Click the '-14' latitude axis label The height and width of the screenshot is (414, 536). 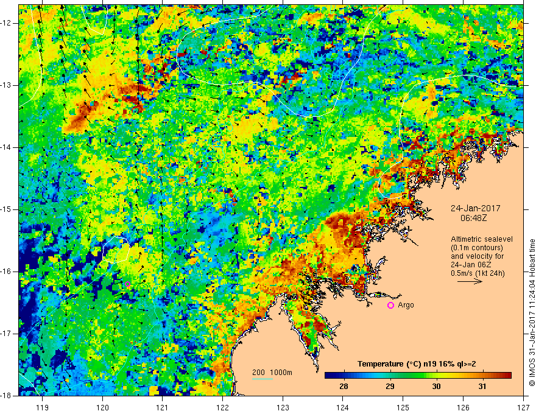(x=7, y=147)
